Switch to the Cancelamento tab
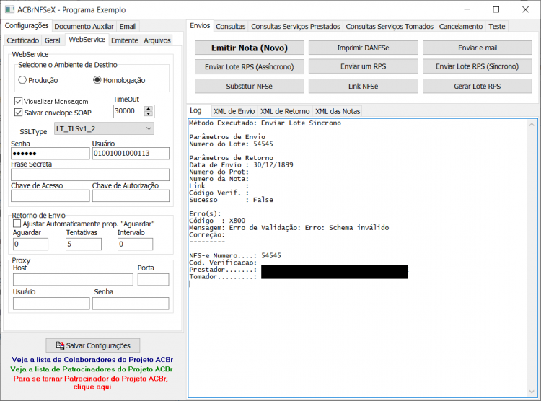Viewport: 541px width, 401px height. pos(461,27)
